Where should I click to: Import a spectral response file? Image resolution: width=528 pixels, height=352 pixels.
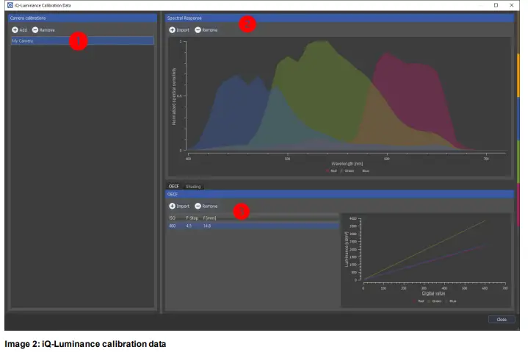pyautogui.click(x=172, y=30)
